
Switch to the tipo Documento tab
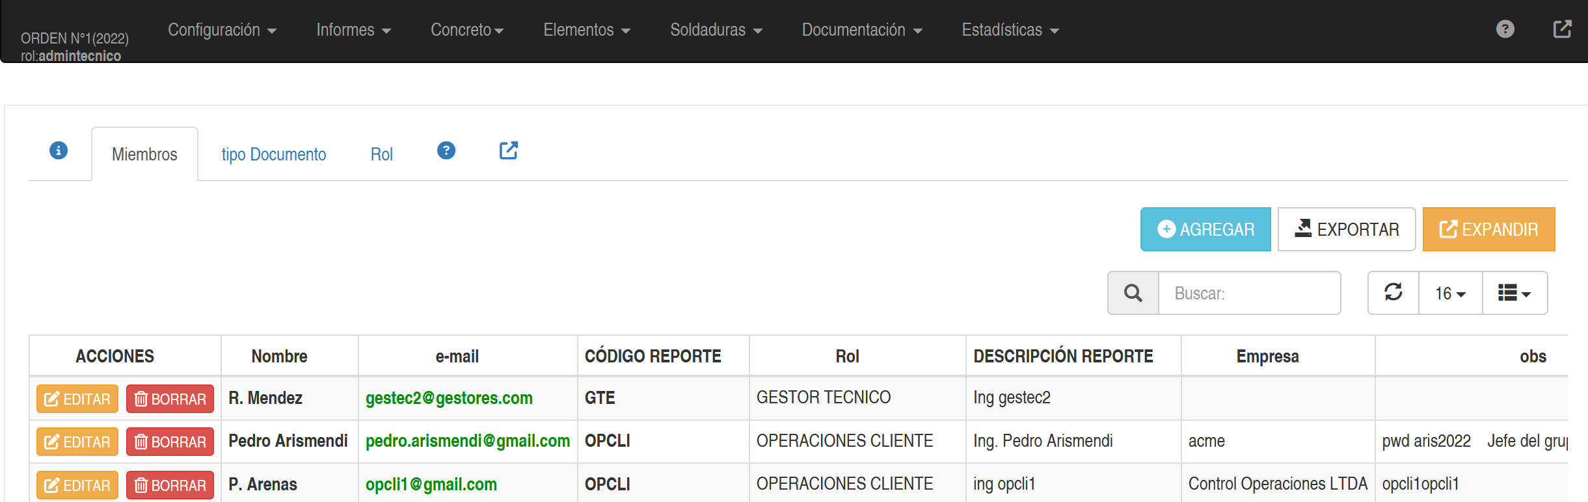click(x=273, y=155)
